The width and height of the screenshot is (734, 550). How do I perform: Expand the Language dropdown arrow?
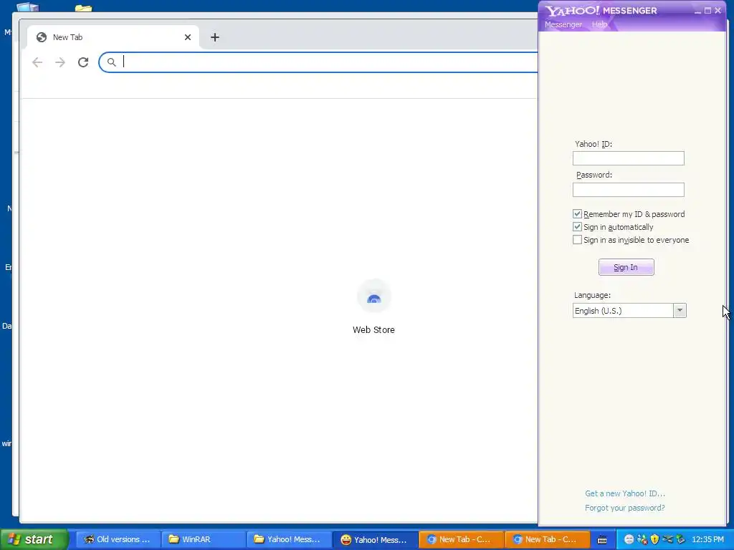[x=680, y=311]
